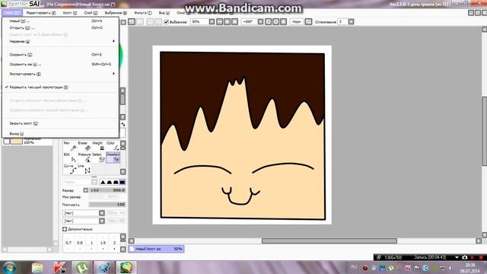Choose the flat solid brush edge shape
The image size is (487, 274).
click(x=123, y=182)
